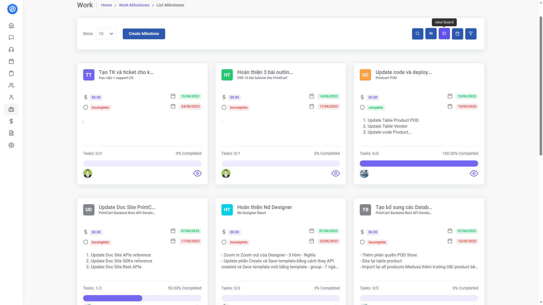Screen dimensions: 543x305
Task: Open the Show 10 entries dropdown
Action: click(106, 34)
